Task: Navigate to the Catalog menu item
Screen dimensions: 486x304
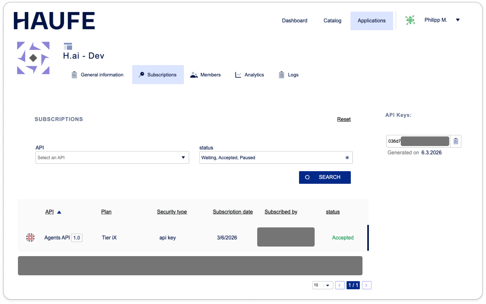Action: (332, 20)
